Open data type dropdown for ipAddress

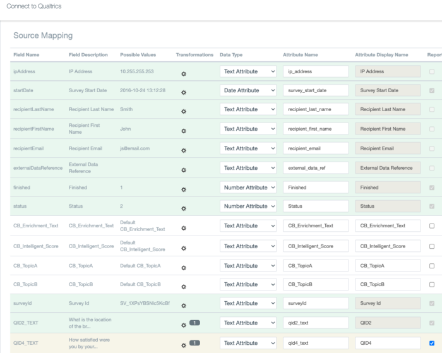tap(248, 71)
